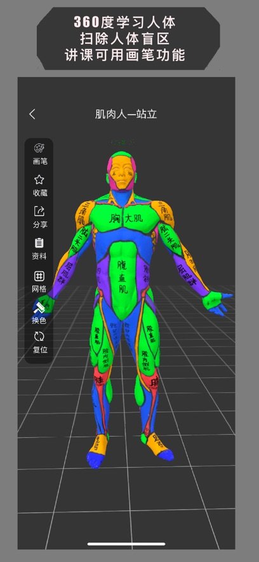Select the 3D figure's head
The height and width of the screenshot is (562, 259).
[x=123, y=171]
